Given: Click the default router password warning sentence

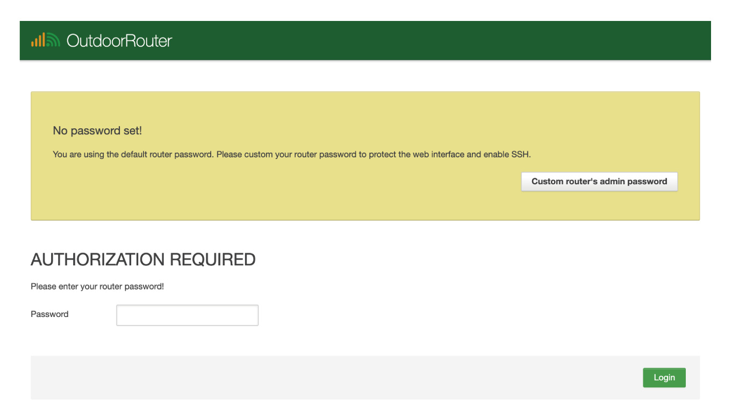Looking at the screenshot, I should coord(291,155).
